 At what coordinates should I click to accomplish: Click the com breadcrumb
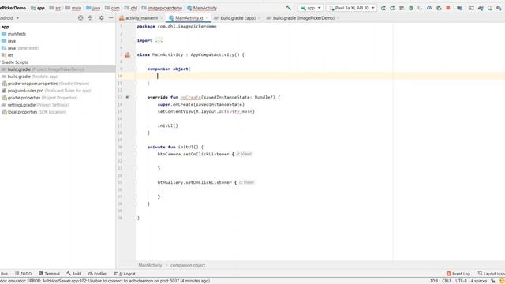coord(112,8)
